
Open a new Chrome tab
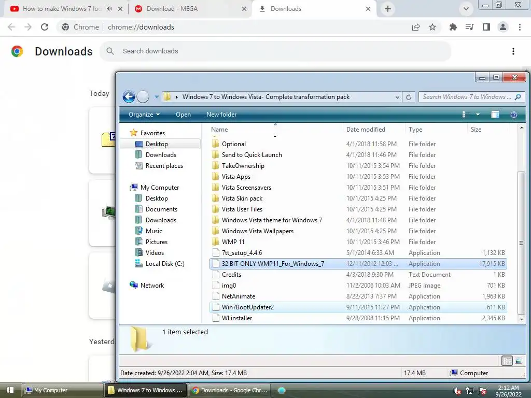388,9
